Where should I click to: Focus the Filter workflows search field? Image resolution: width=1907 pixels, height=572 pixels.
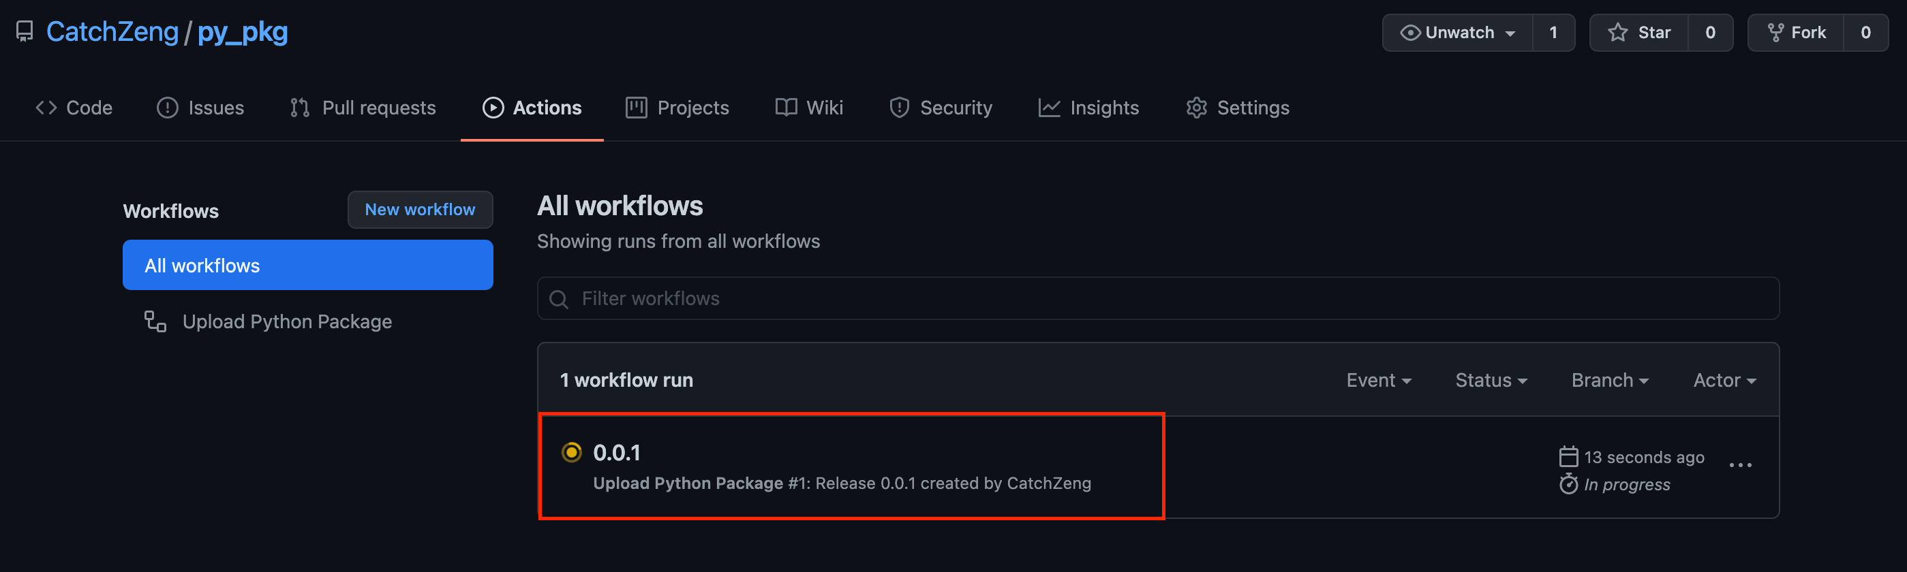(x=1158, y=298)
